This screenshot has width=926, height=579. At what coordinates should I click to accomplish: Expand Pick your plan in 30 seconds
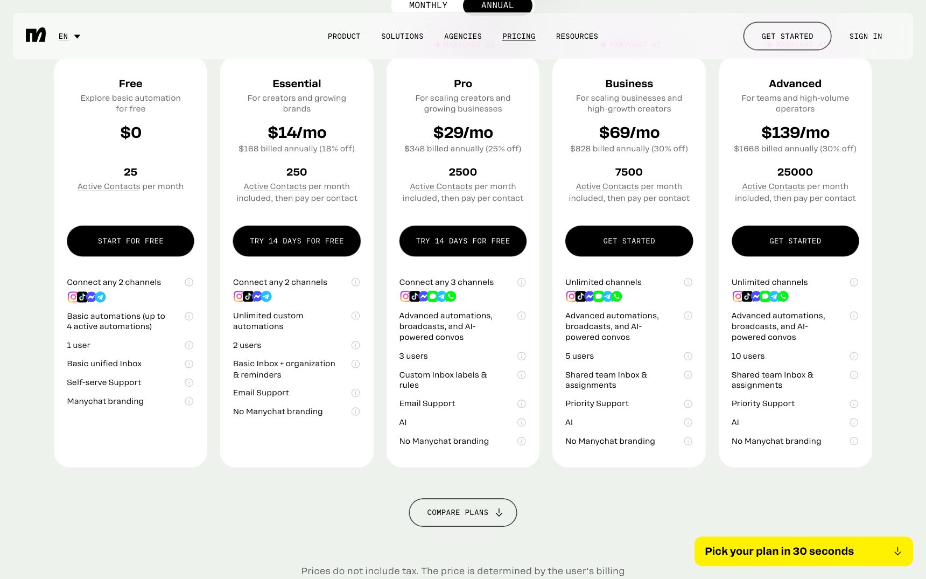point(803,551)
